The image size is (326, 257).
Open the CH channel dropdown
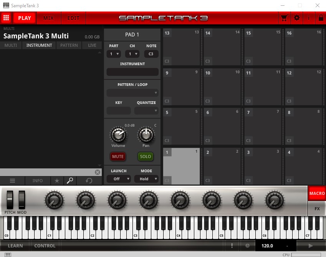pos(132,54)
